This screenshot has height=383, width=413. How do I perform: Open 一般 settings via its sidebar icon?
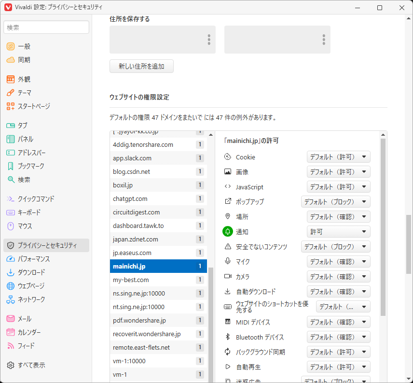(11, 46)
